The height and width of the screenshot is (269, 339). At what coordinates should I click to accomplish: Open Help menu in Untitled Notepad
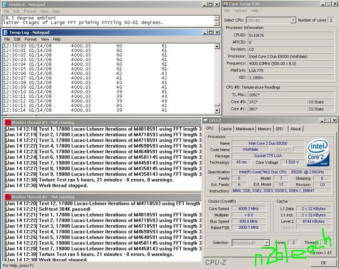(x=56, y=11)
